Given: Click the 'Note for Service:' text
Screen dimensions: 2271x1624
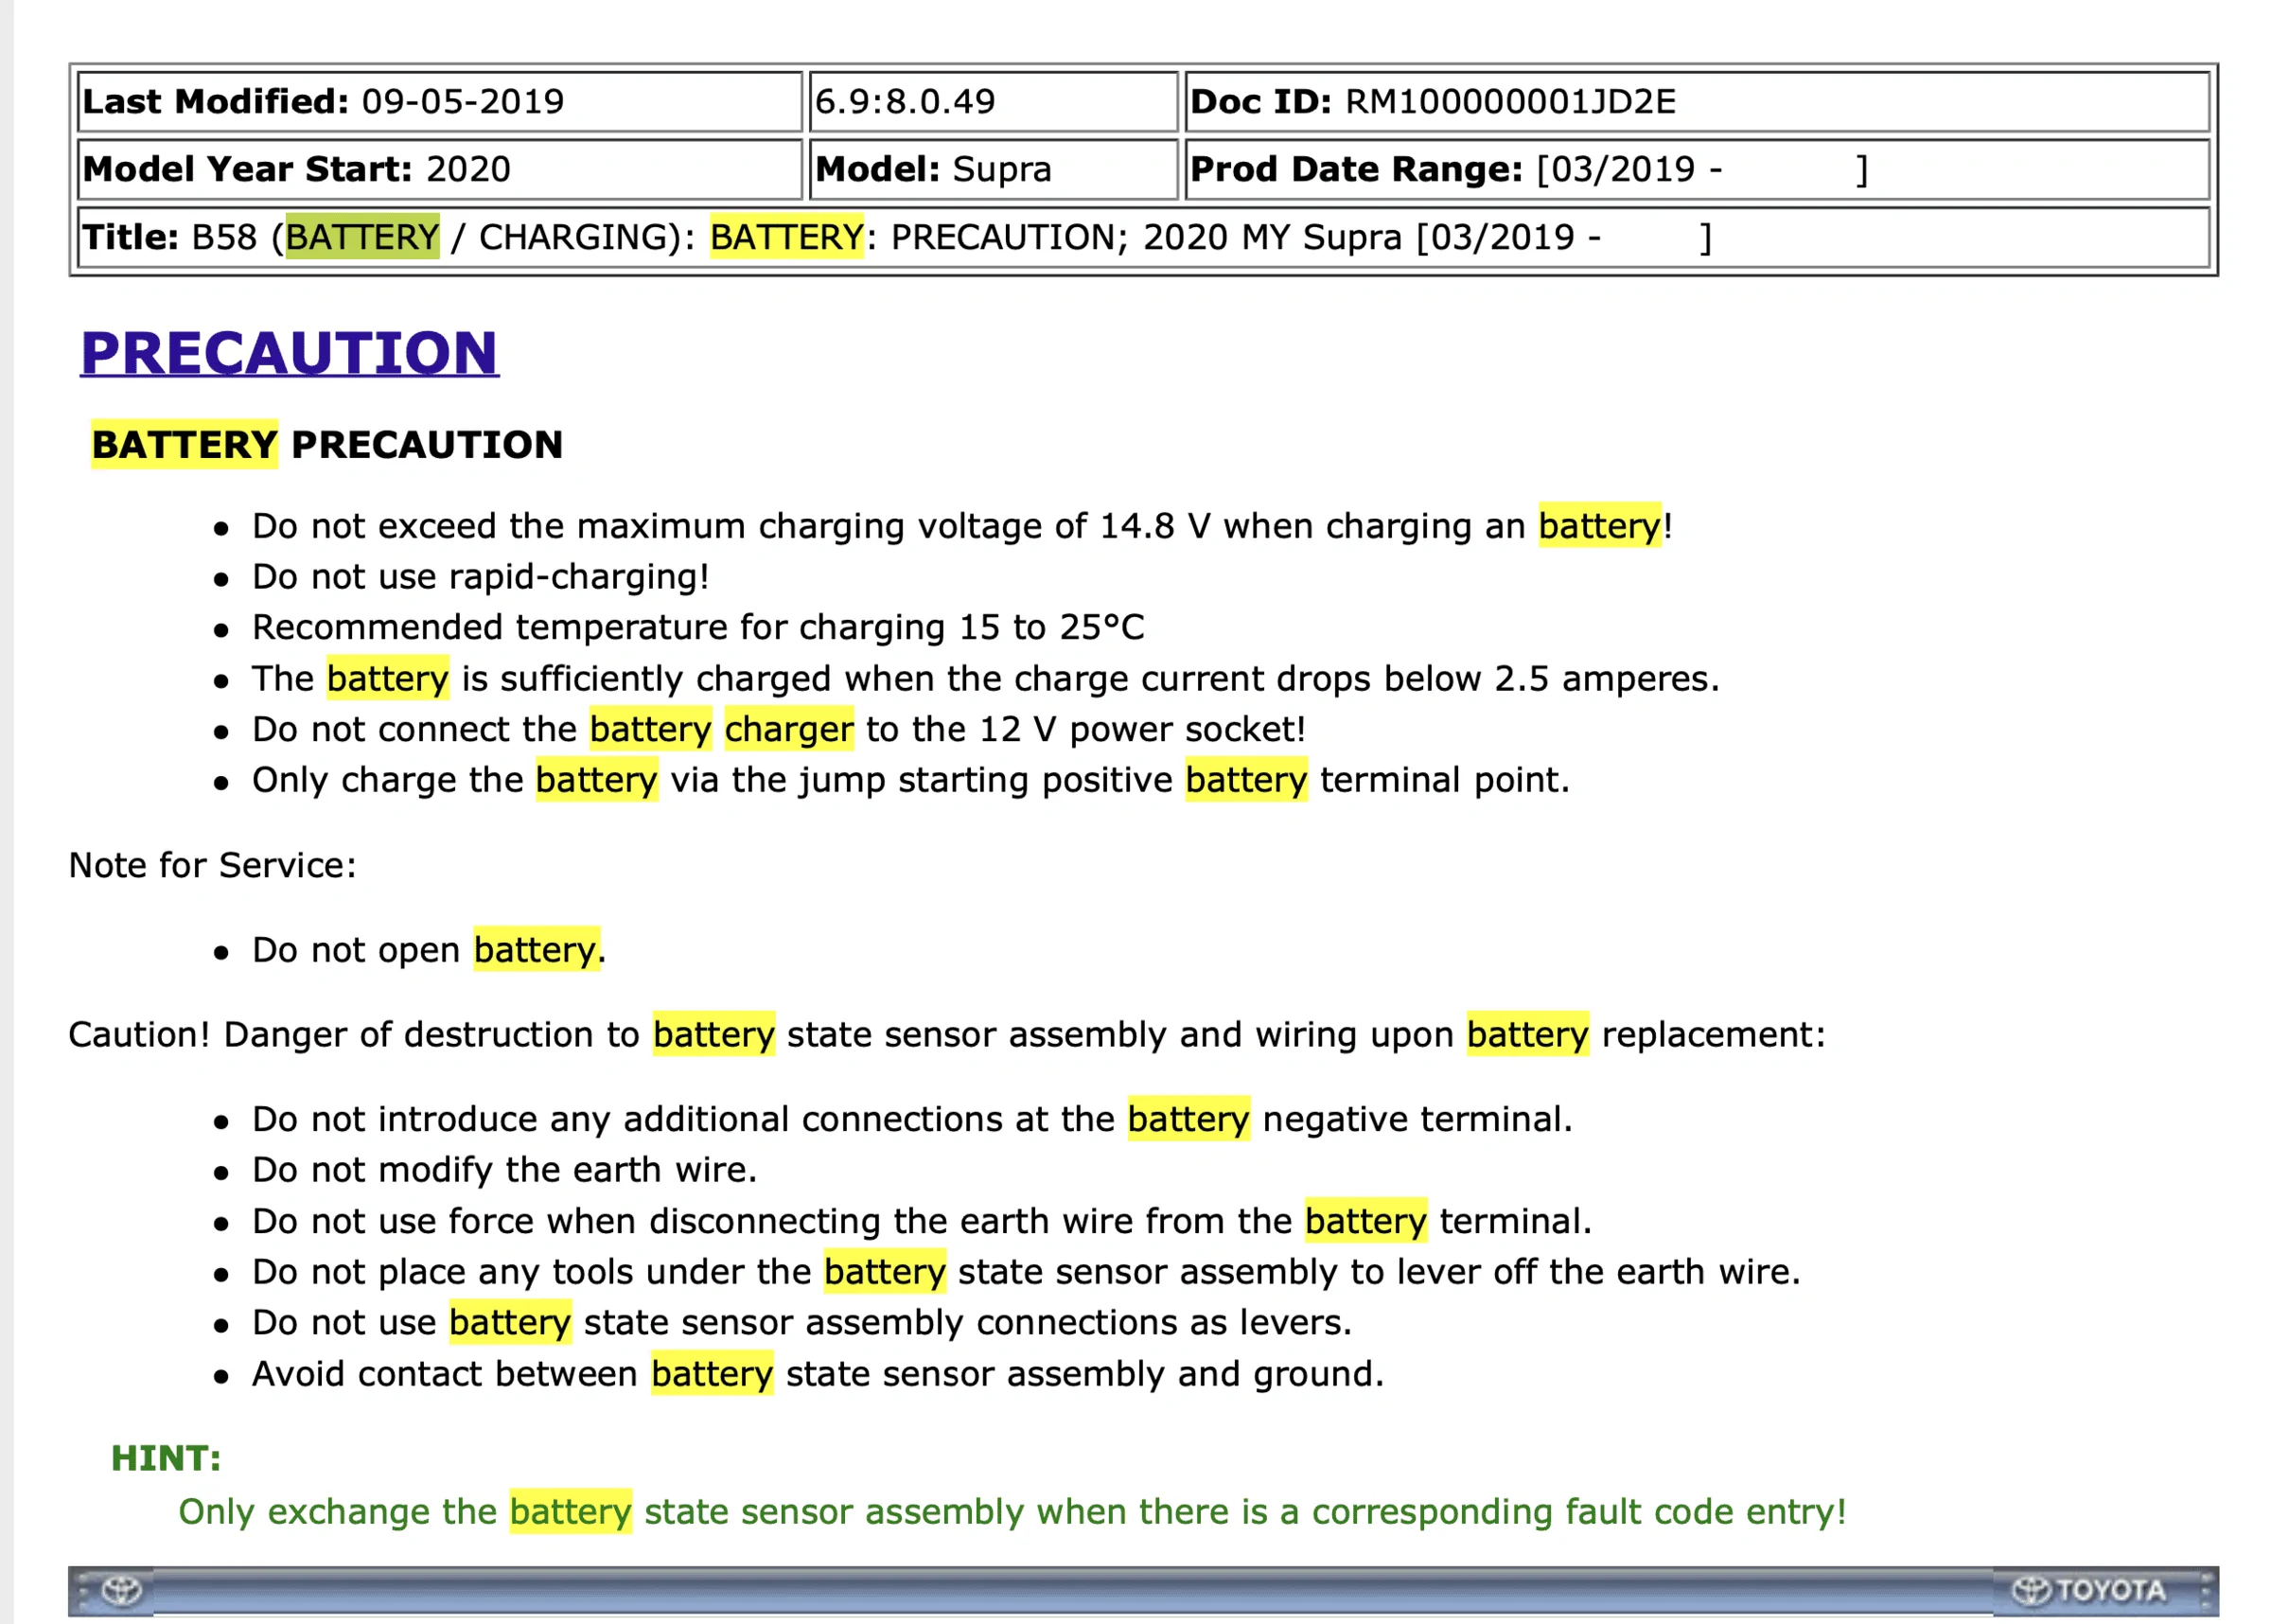Looking at the screenshot, I should click(x=212, y=865).
